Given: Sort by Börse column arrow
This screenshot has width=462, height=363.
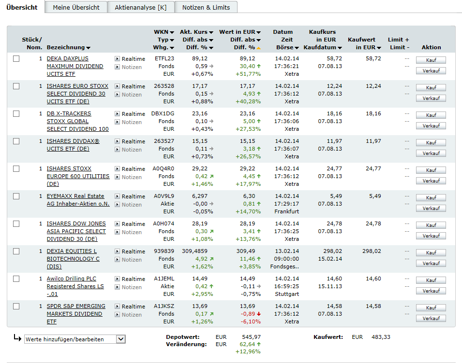Looking at the screenshot, I should 297,48.
